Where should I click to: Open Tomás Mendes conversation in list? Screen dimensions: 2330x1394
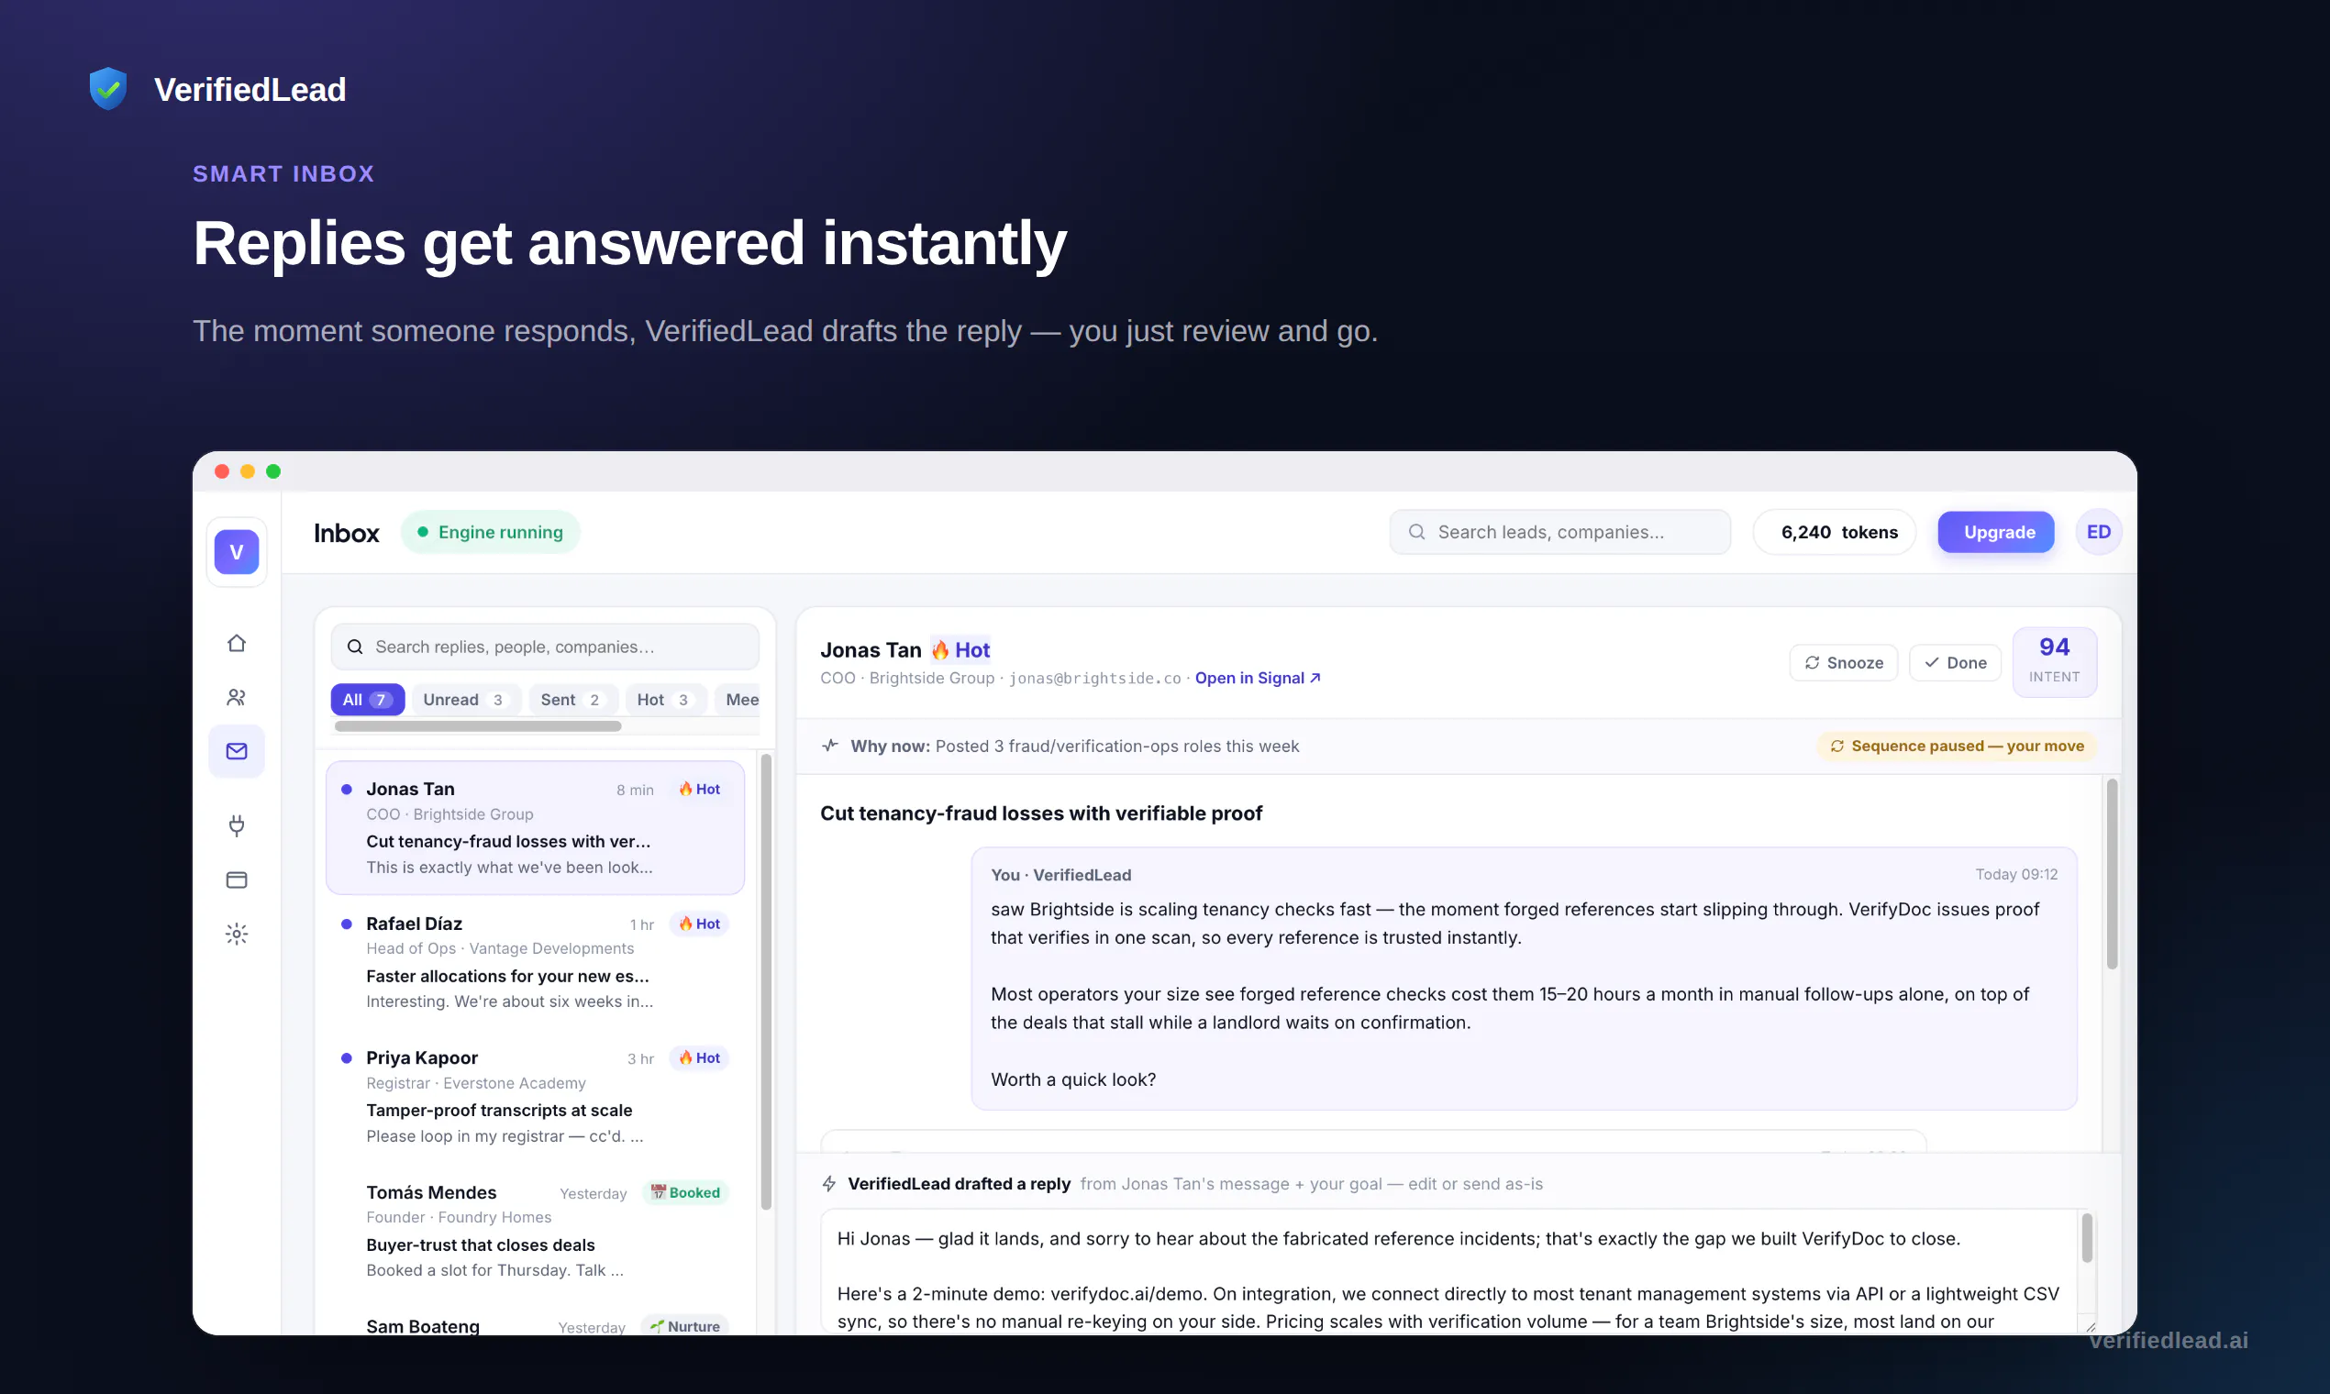[x=535, y=1230]
